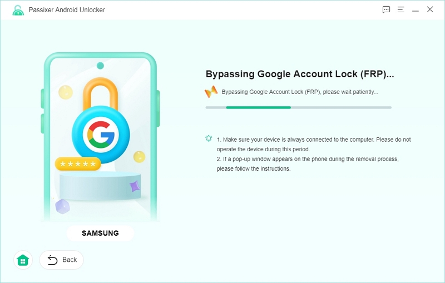Click the tip about pop-up window instructions

coord(308,164)
